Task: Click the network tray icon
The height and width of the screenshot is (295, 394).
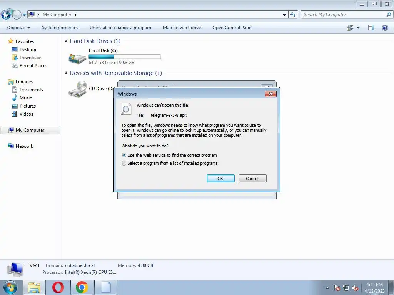Action: pyautogui.click(x=346, y=288)
